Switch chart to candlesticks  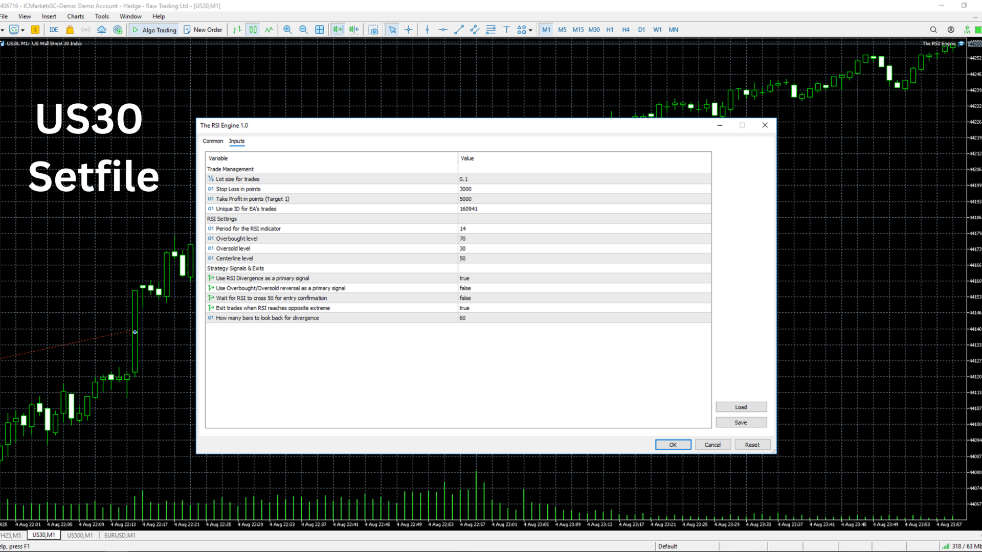253,30
